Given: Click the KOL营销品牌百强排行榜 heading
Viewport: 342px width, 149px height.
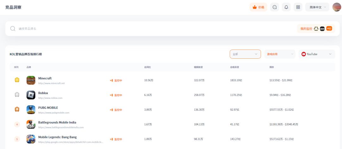Looking at the screenshot, I should tap(26, 54).
